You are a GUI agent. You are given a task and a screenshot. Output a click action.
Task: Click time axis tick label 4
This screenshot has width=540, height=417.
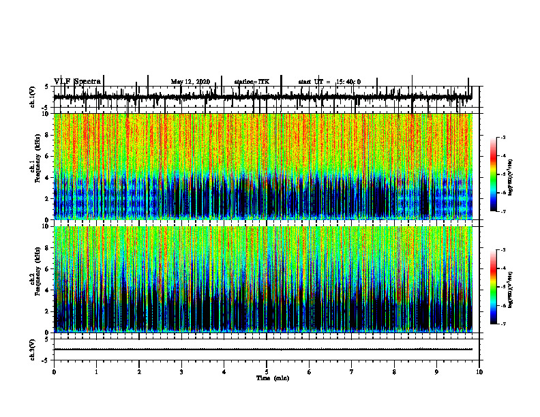pyautogui.click(x=224, y=372)
